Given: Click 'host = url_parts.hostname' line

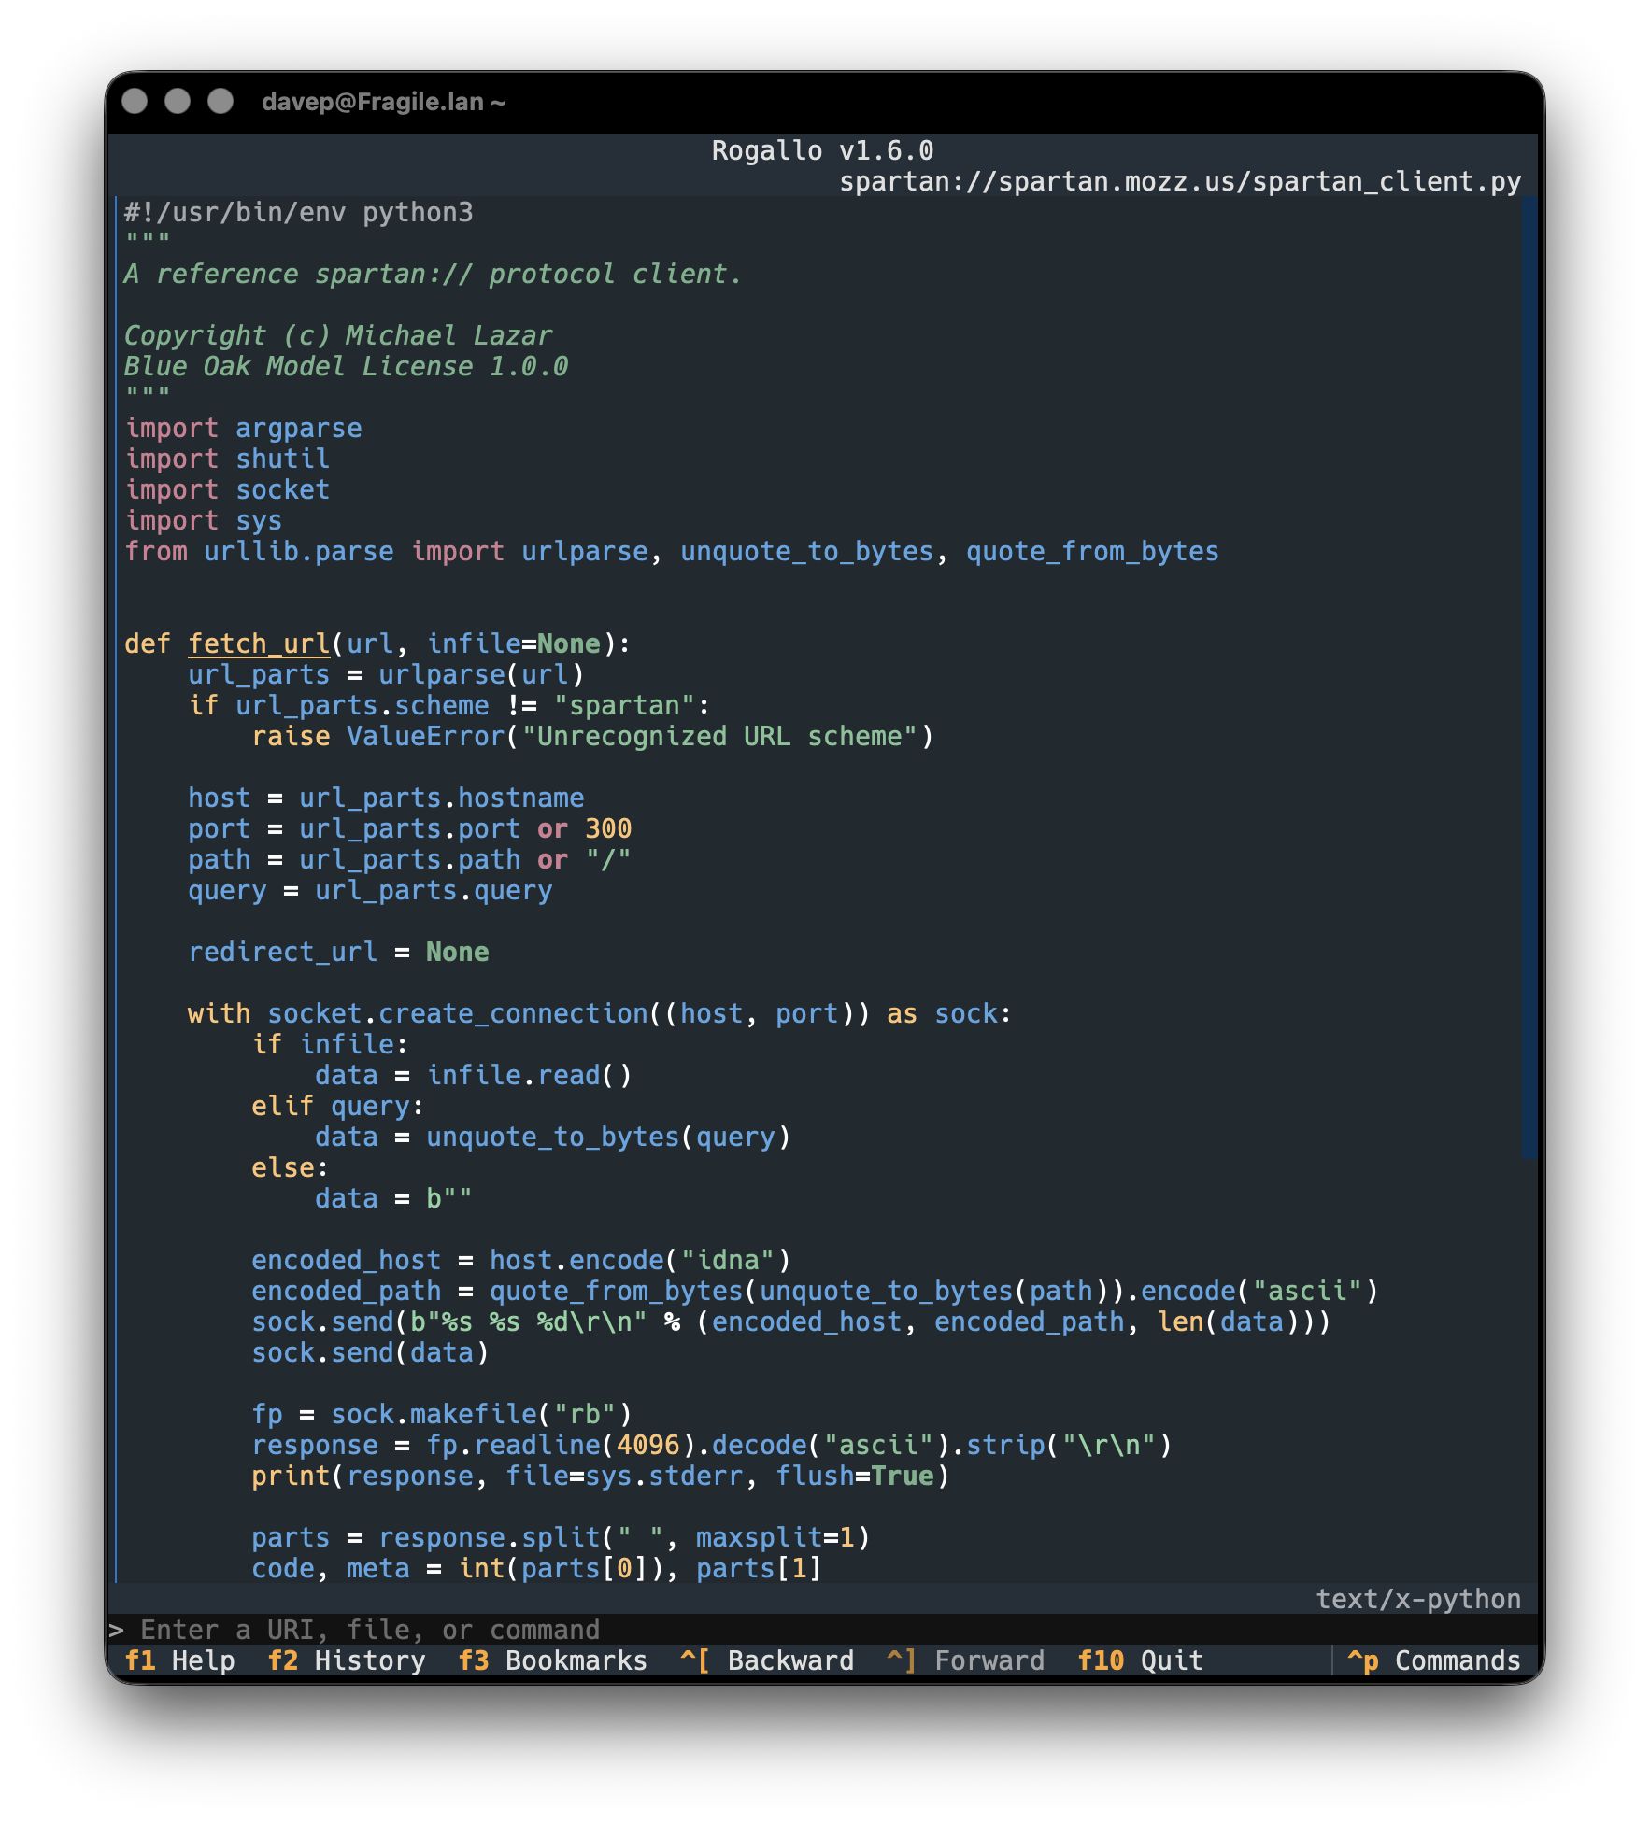Looking at the screenshot, I should pos(386,798).
